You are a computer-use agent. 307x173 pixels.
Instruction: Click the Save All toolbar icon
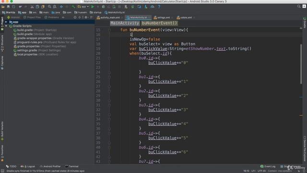click(8, 7)
